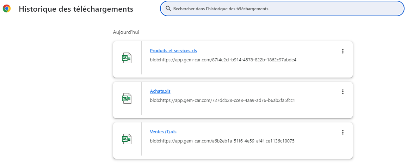The height and width of the screenshot is (164, 407).
Task: Open the Achats.xls download link
Action: pyautogui.click(x=160, y=91)
